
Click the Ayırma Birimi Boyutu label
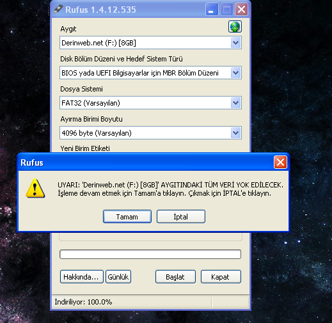click(x=91, y=119)
